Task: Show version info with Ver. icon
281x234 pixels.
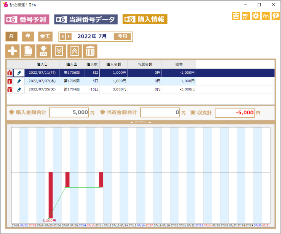Action: [x=266, y=16]
